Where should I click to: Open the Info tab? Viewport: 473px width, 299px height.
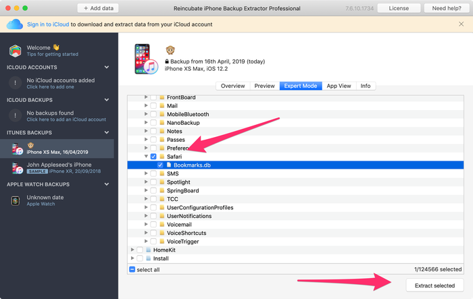[x=366, y=86]
